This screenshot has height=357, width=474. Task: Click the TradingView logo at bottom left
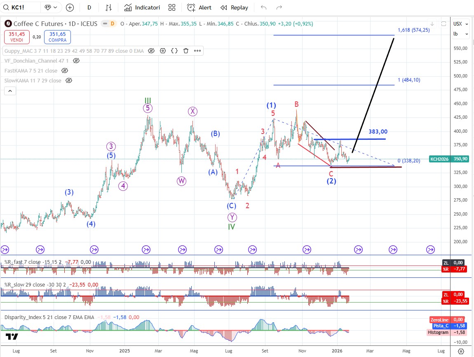pos(12,337)
